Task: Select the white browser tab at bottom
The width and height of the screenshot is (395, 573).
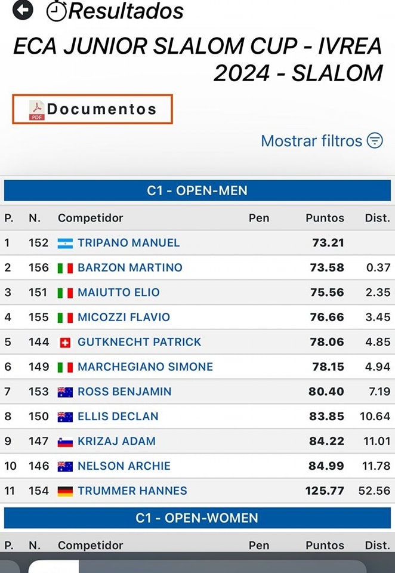Action: click(54, 566)
